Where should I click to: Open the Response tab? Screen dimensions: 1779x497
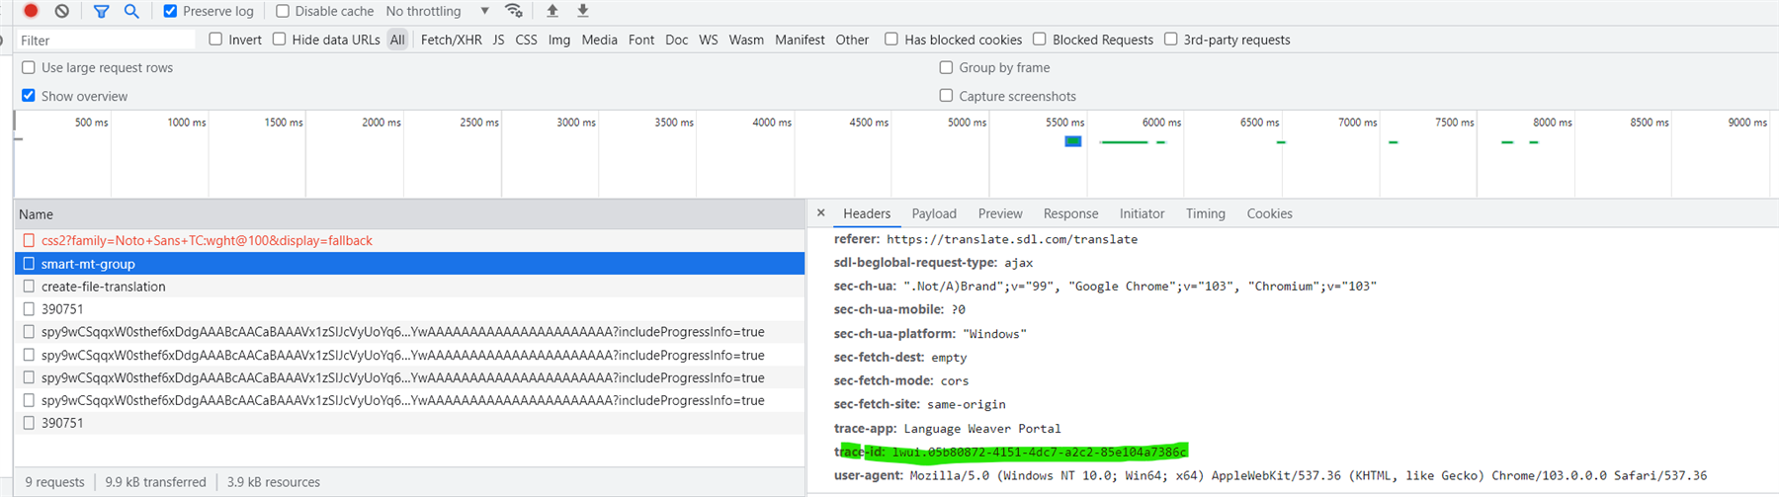point(1070,213)
